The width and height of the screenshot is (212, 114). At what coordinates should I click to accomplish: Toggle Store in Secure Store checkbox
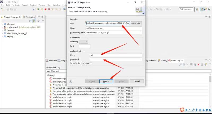point(91,63)
